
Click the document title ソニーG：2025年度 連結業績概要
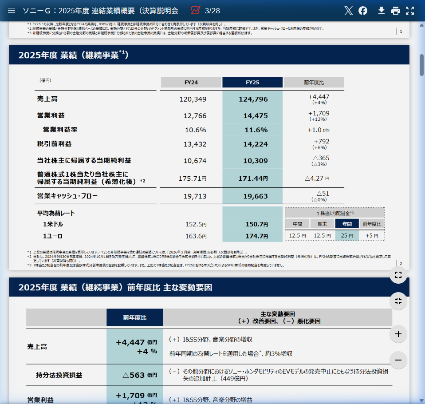coord(104,11)
